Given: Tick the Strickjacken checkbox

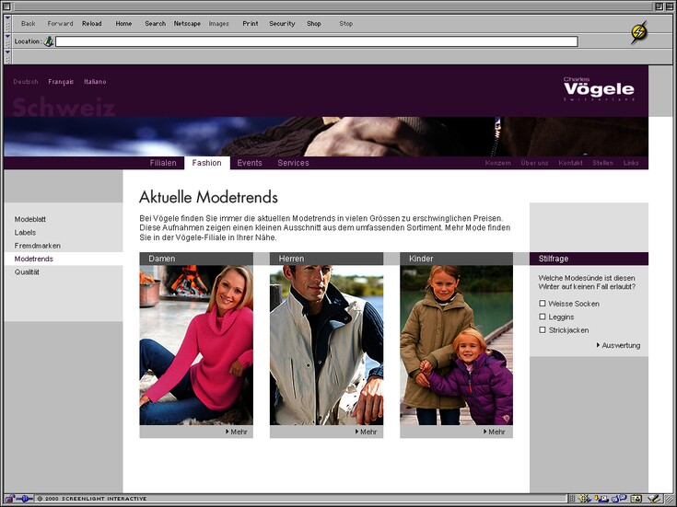Looking at the screenshot, I should 543,329.
